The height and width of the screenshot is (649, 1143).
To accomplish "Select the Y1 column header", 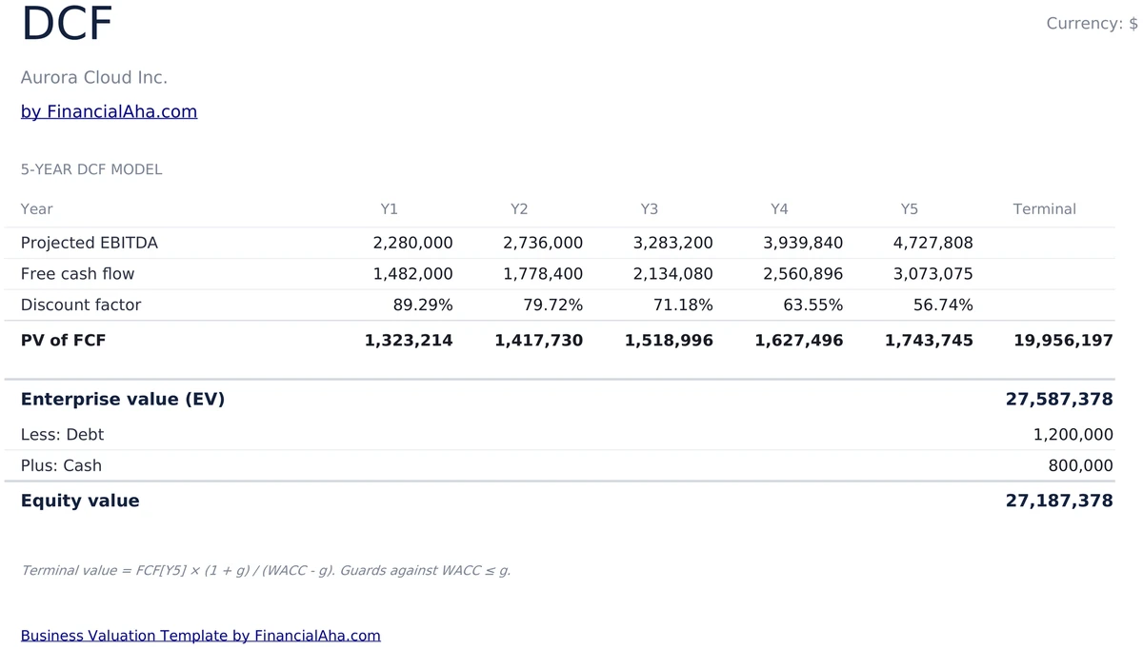I will 389,209.
